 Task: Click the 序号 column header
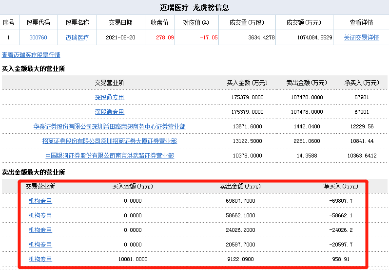8,22
